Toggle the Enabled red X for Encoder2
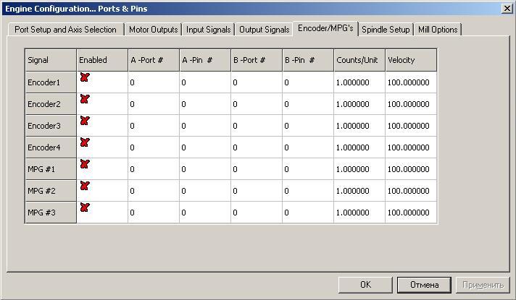 [x=85, y=99]
